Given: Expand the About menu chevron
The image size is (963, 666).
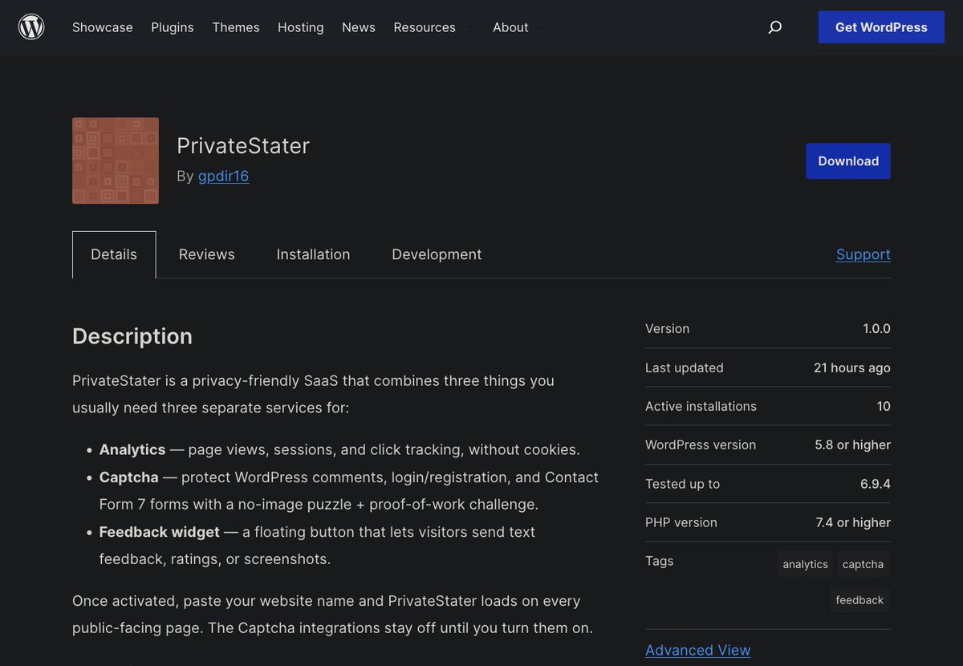Looking at the screenshot, I should (541, 27).
